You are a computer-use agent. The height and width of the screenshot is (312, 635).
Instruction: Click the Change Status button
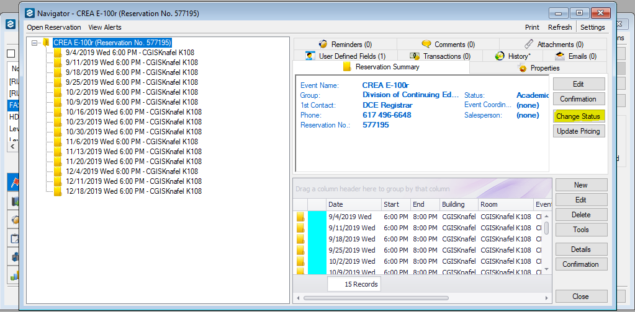[x=579, y=116]
